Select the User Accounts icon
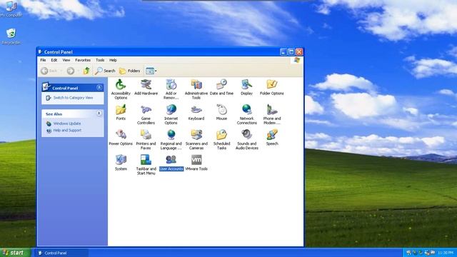This screenshot has height=257, width=457. [x=171, y=163]
